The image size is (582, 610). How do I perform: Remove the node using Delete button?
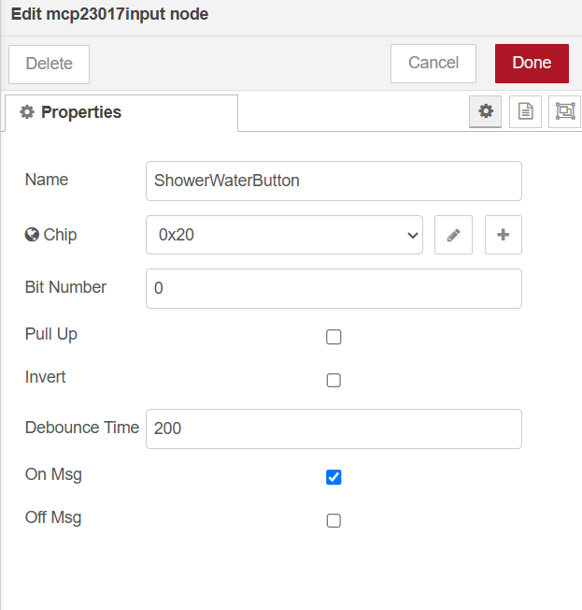click(49, 65)
